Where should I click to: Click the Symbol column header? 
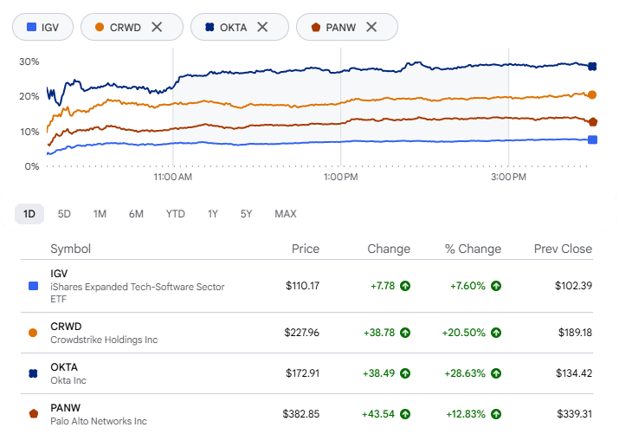click(70, 249)
